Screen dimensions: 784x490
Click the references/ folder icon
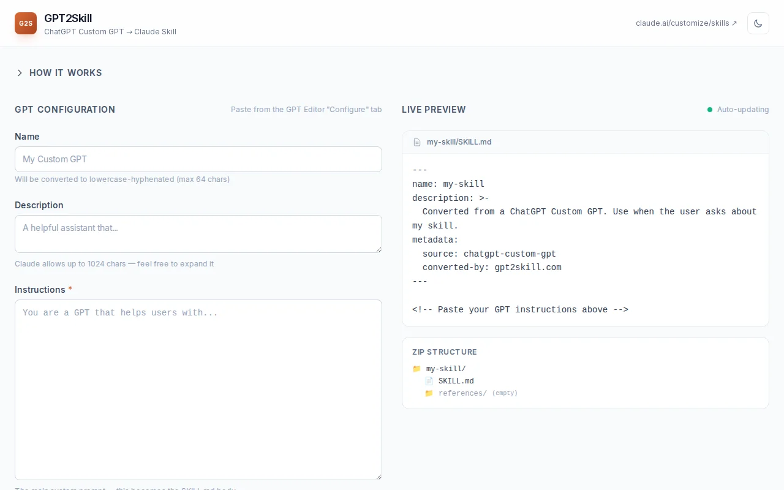(x=429, y=393)
